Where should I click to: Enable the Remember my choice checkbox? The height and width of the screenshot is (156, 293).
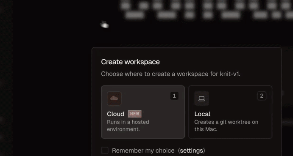[x=105, y=151]
